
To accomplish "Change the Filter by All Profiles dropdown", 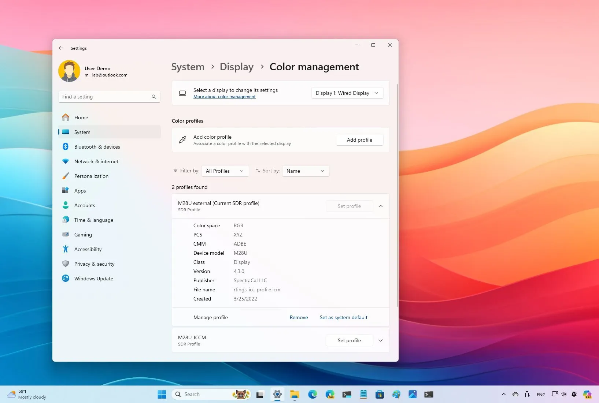I will coord(225,171).
